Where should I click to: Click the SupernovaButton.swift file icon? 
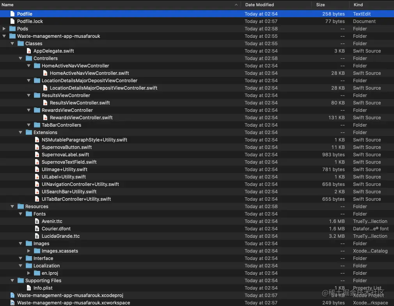tap(37, 147)
